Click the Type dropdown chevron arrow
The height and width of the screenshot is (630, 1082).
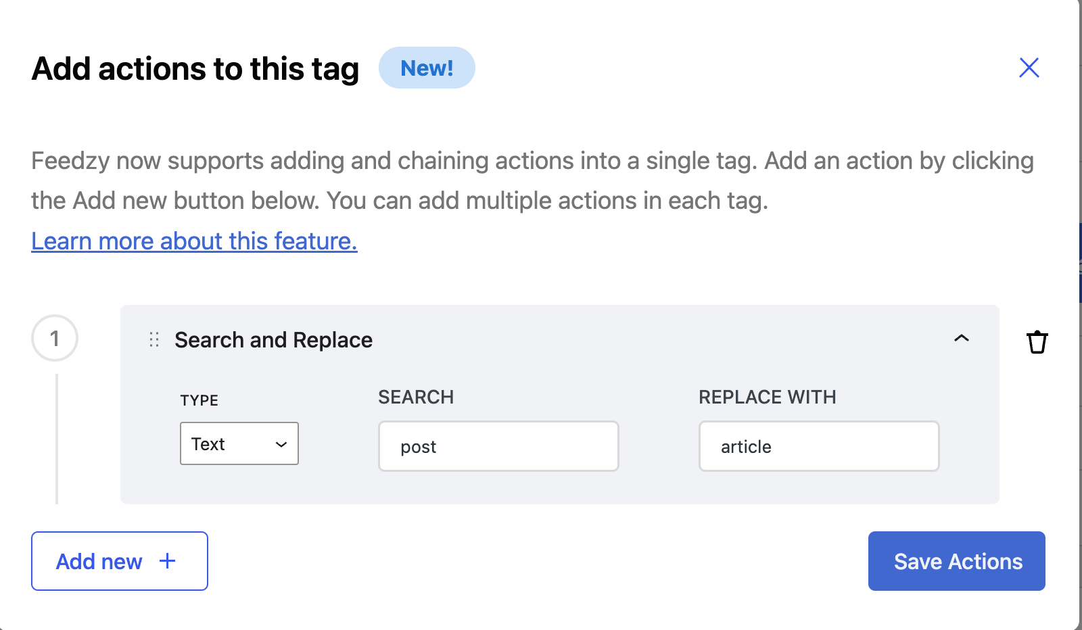281,444
